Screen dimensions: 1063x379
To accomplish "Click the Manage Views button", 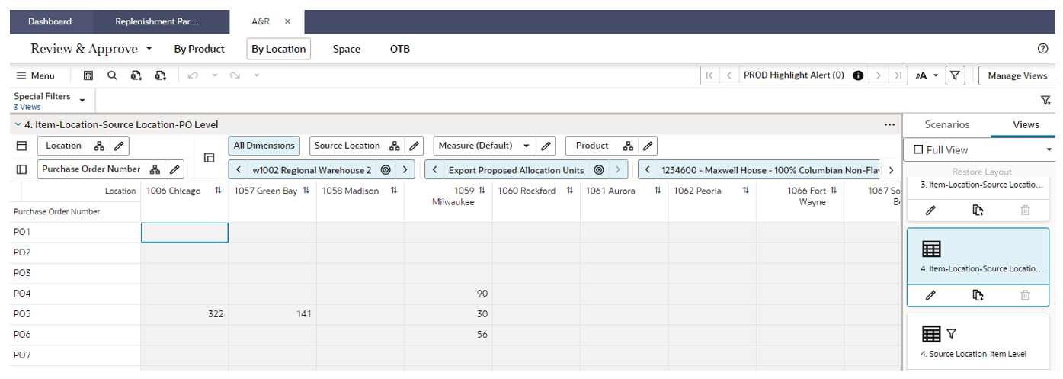I will coord(1017,75).
